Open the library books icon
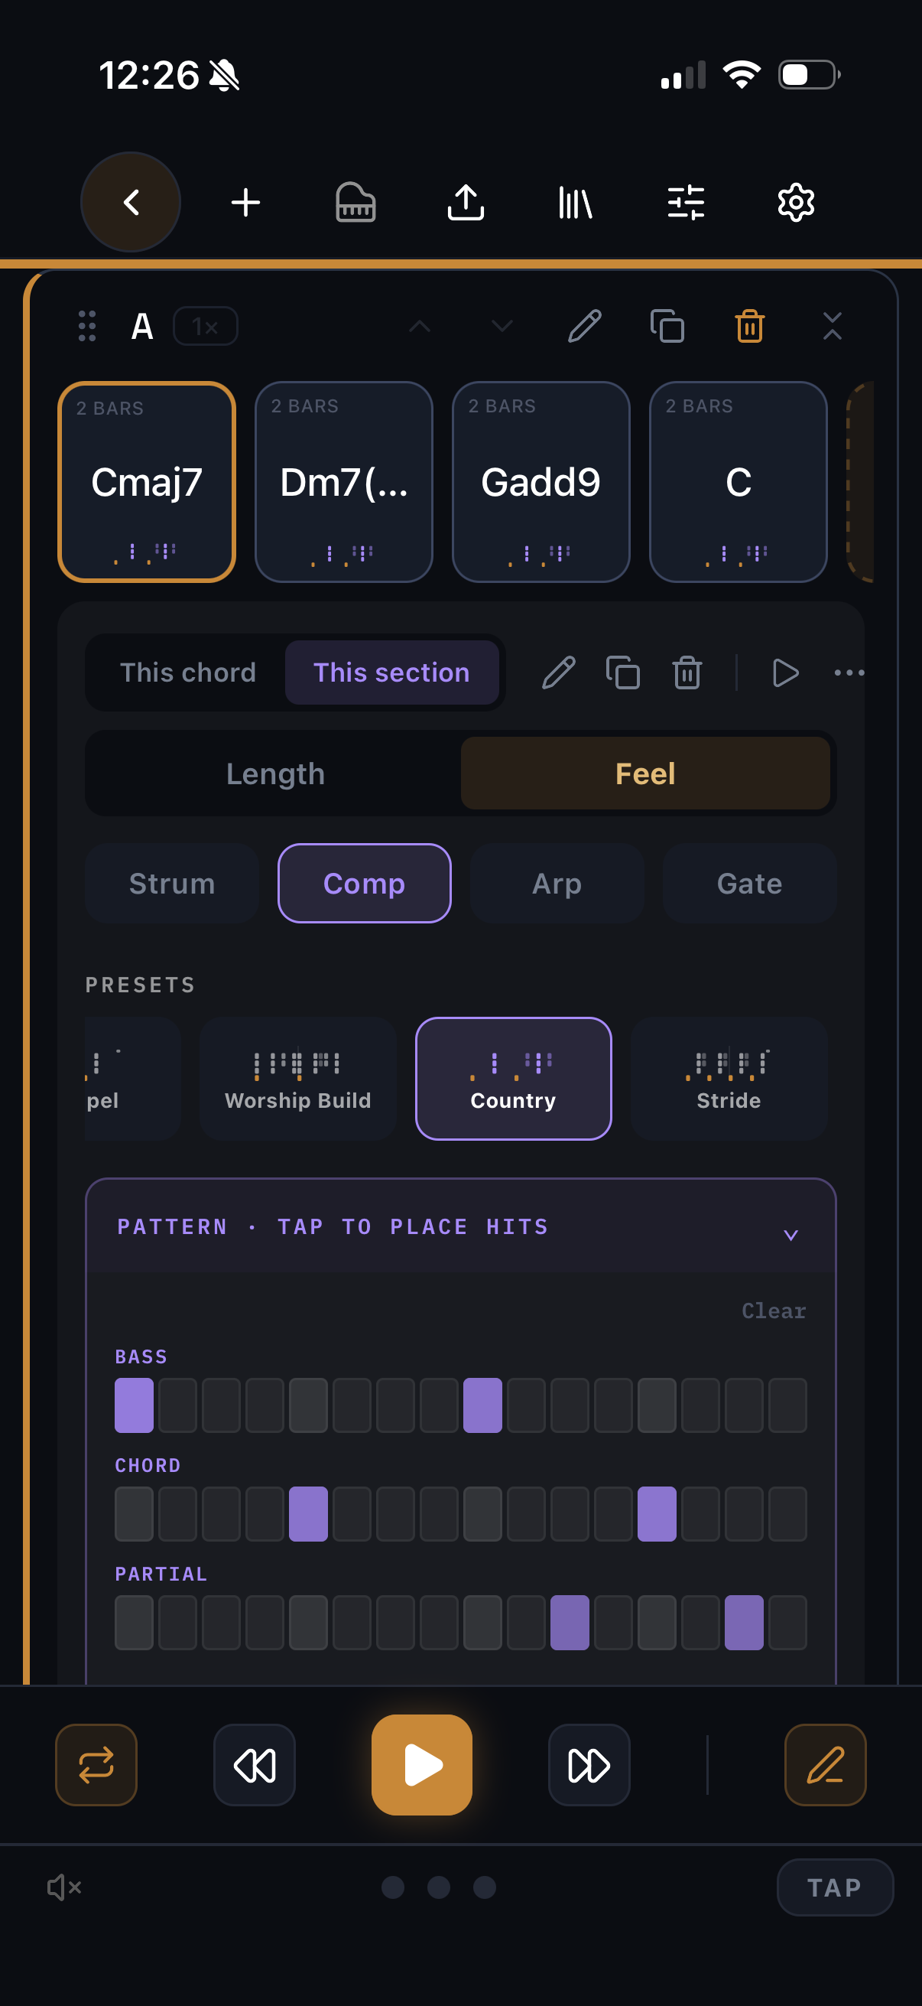The height and width of the screenshot is (2006, 922). coord(576,203)
